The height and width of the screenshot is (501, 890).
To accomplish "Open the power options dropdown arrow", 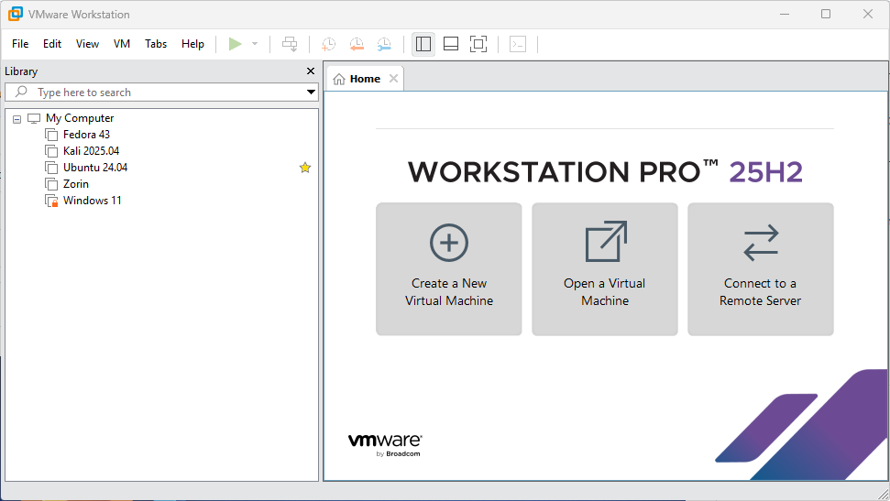I will (255, 44).
